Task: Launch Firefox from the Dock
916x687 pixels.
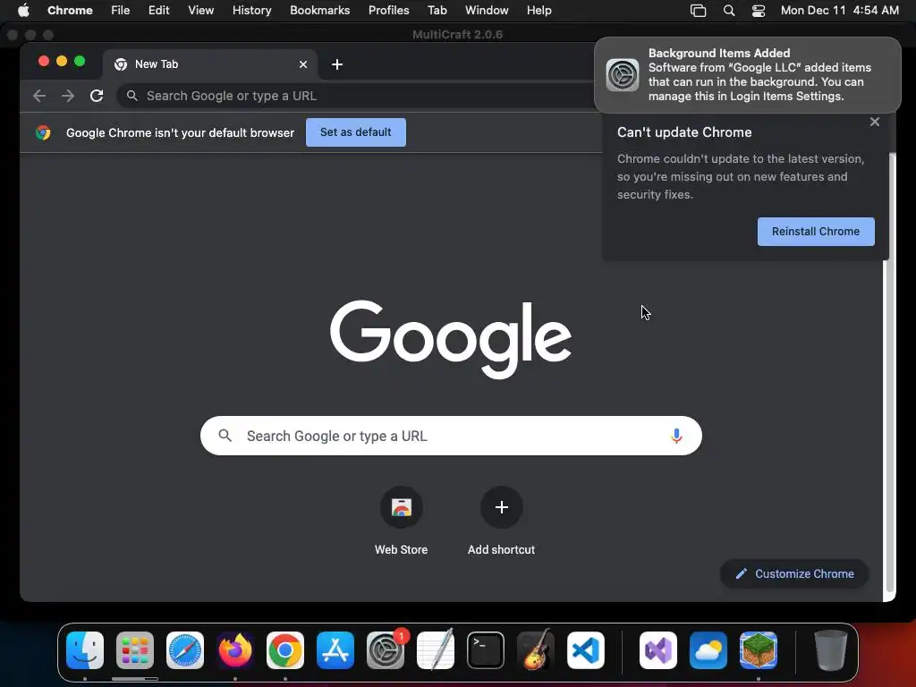Action: tap(235, 650)
